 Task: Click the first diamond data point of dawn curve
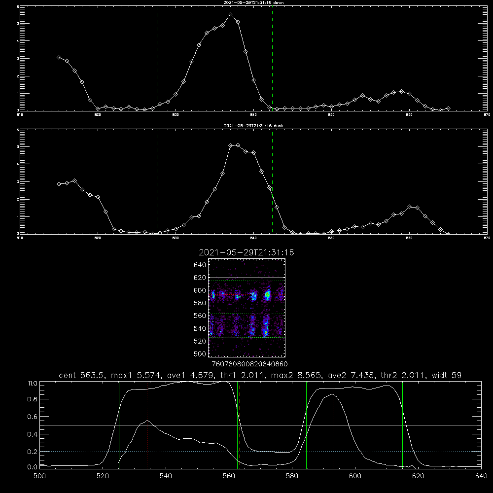pyautogui.click(x=59, y=57)
